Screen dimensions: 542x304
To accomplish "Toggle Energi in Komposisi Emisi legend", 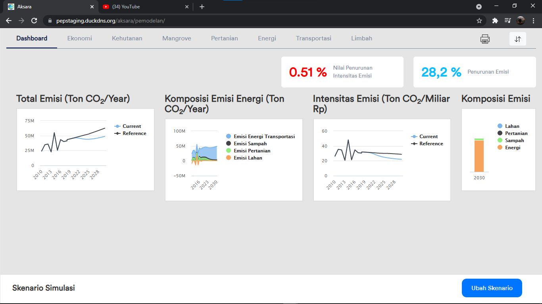I will (x=509, y=148).
